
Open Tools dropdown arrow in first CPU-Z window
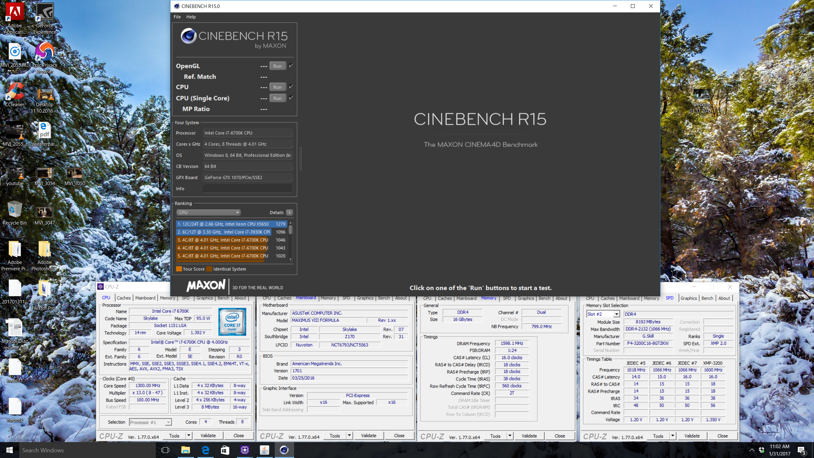189,435
